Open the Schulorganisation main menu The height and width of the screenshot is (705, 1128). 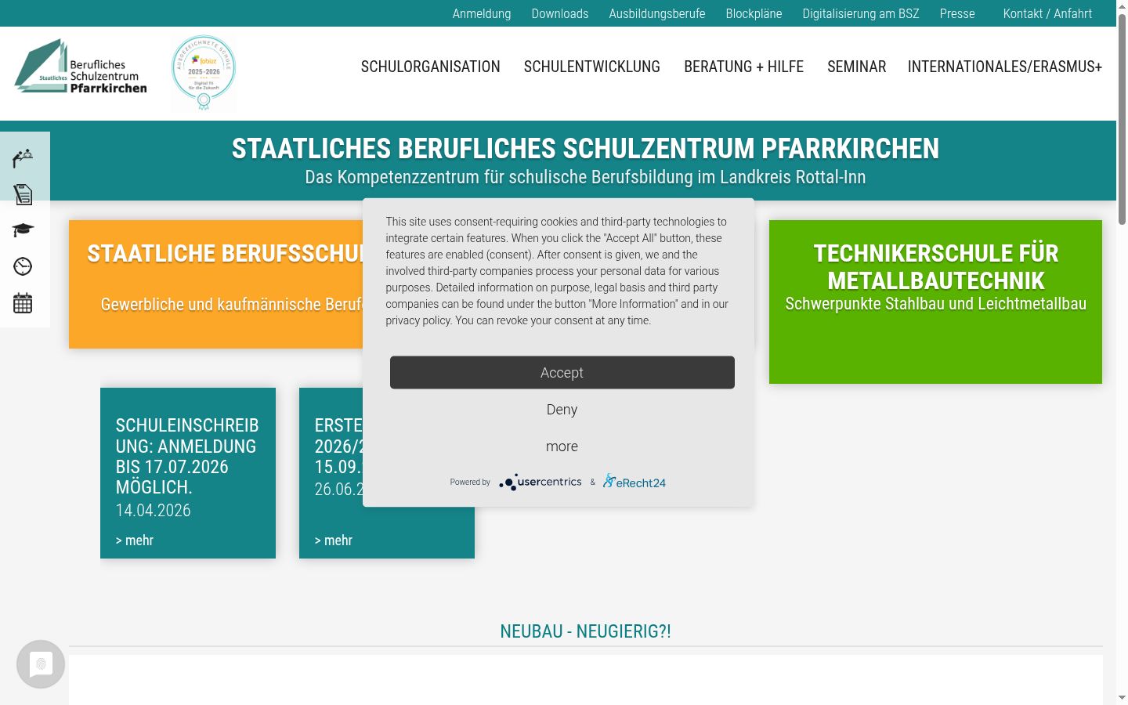tap(431, 67)
